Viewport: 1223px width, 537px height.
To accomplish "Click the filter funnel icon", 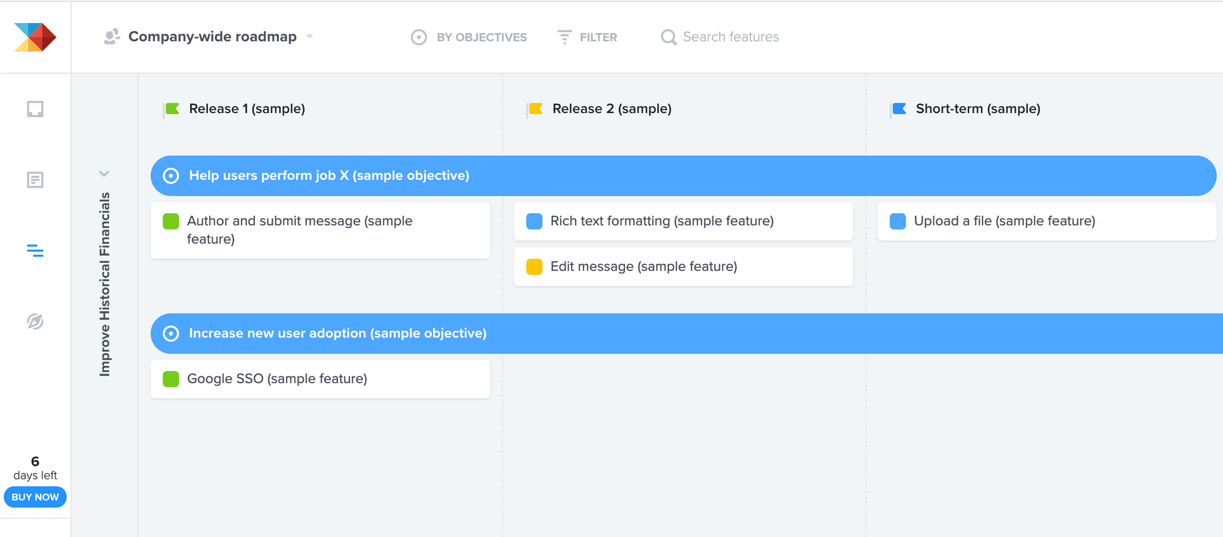I will tap(564, 37).
